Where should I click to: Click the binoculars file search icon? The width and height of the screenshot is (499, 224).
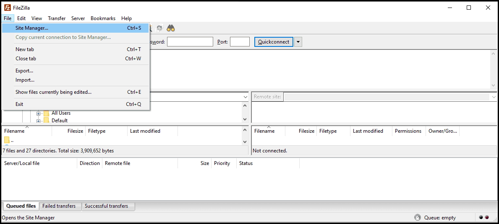pyautogui.click(x=171, y=28)
